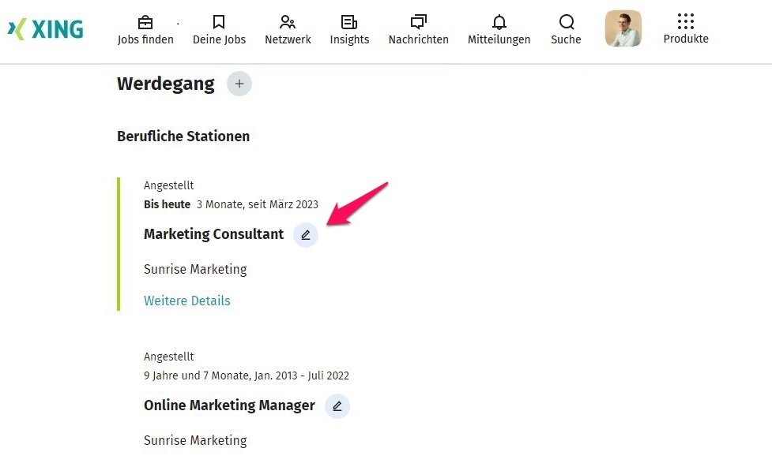772x467 pixels.
Task: Go to Netzwerk people icon
Action: point(288,22)
